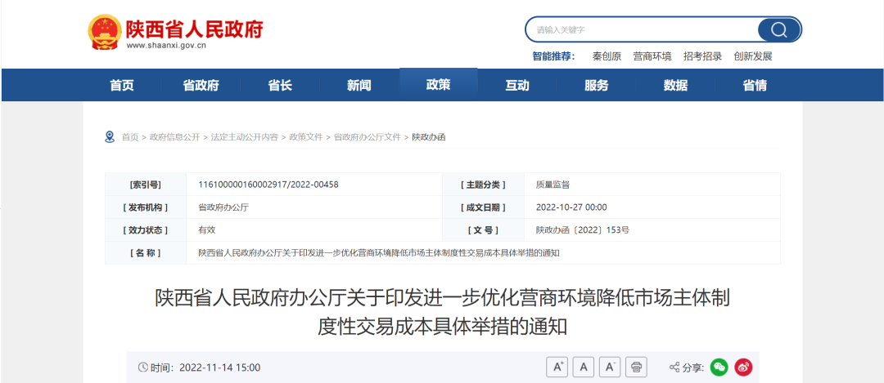The image size is (884, 383).
Task: Click the publish time 2022-11-14 15:00
Action: [220, 367]
